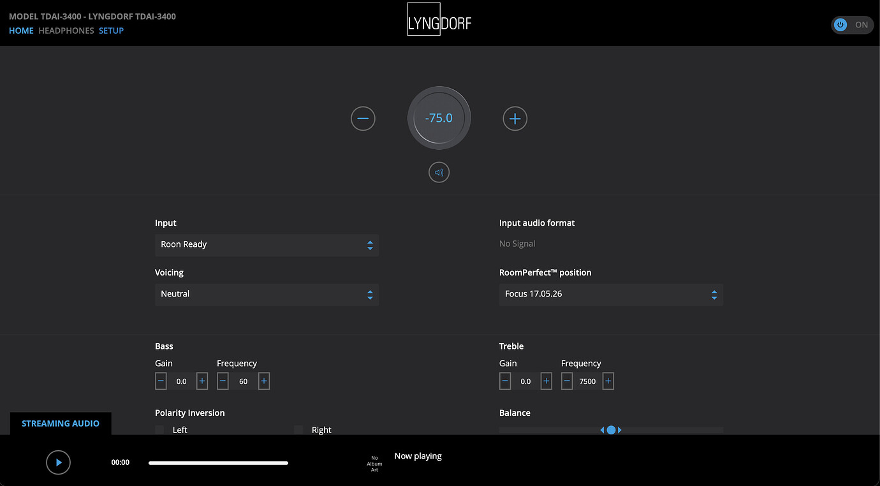880x486 pixels.
Task: Increase Bass Gain with plus button
Action: pyautogui.click(x=202, y=381)
